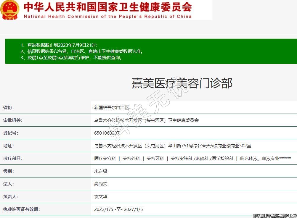
Task: Select the 省份 row label
Action: (x=9, y=108)
